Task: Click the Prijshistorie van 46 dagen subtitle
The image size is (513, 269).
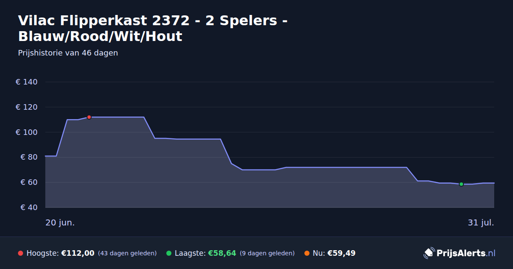Action: pyautogui.click(x=68, y=53)
